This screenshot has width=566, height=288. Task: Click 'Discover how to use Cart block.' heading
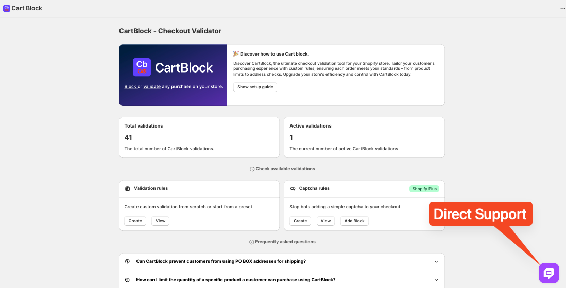coord(275,54)
